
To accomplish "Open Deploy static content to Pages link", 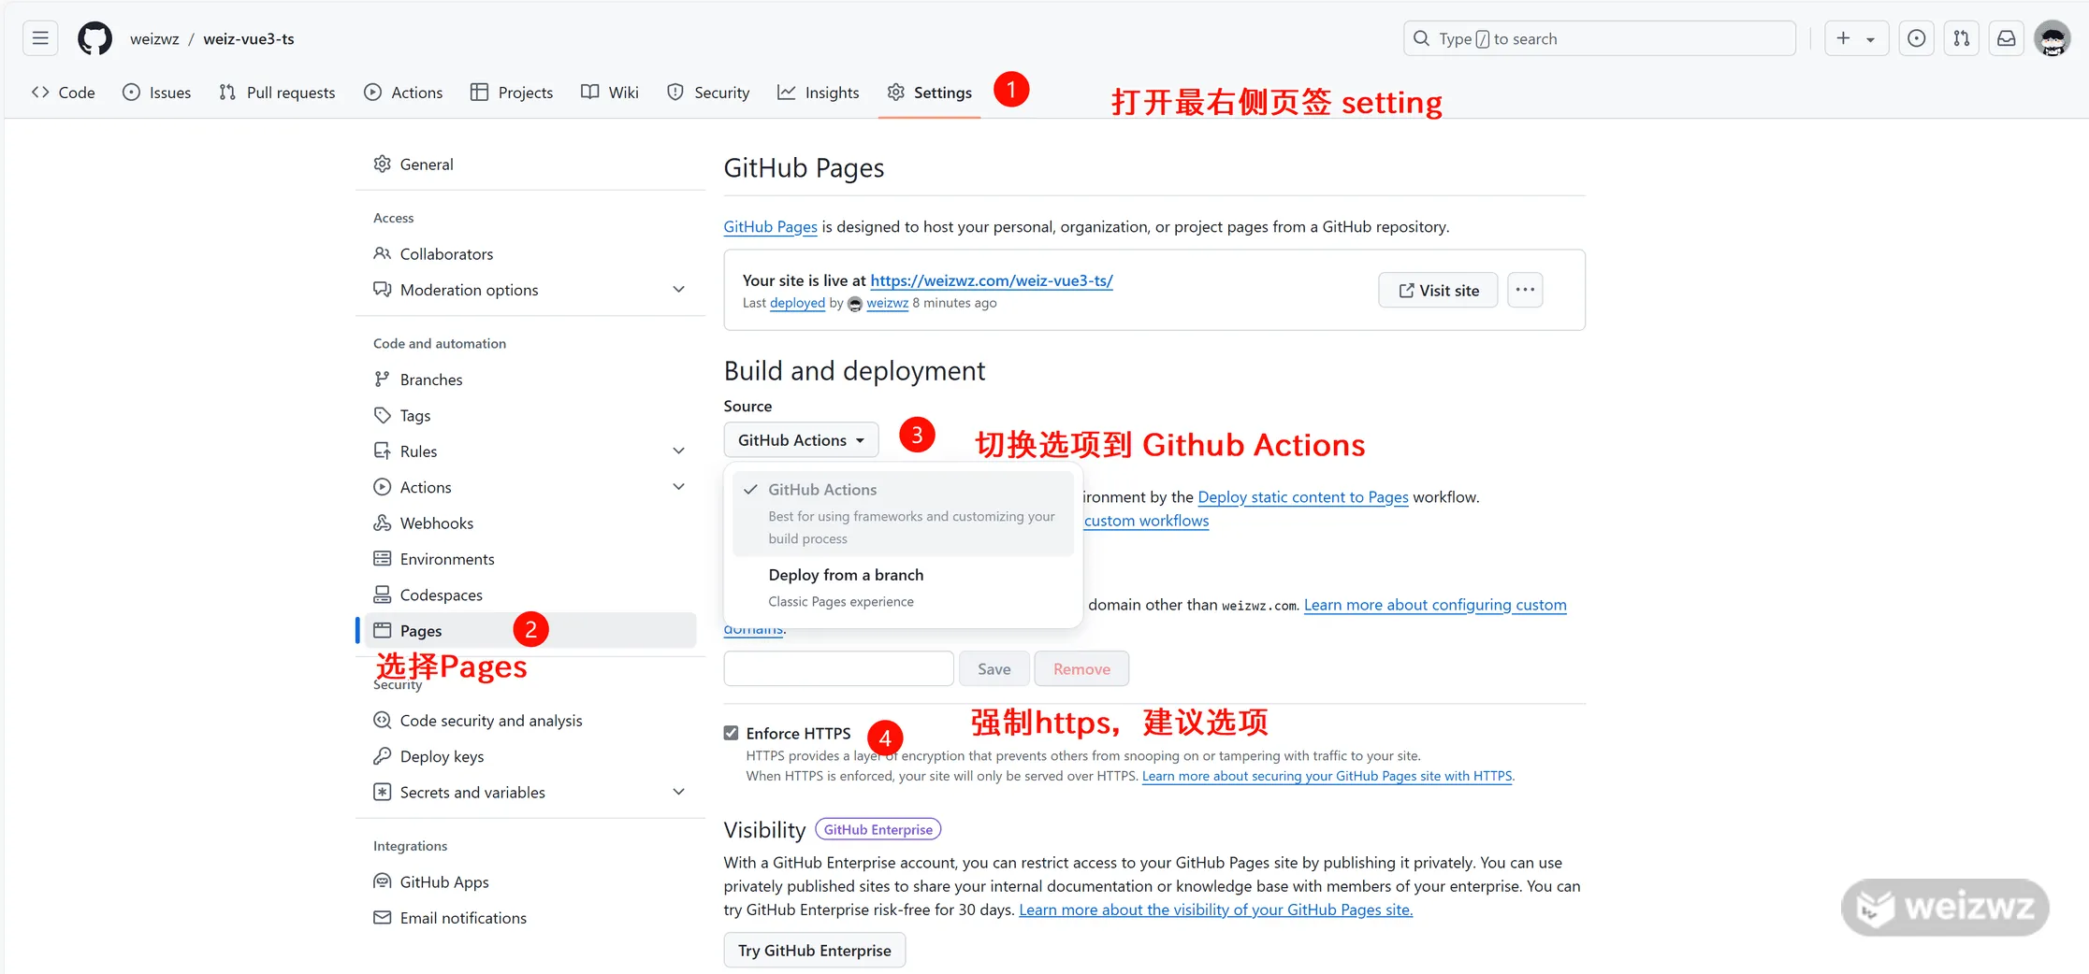I will 1303,497.
